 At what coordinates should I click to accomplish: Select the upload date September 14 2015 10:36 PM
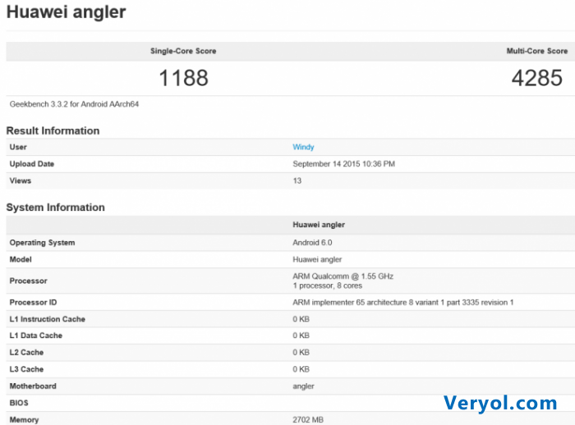(343, 164)
